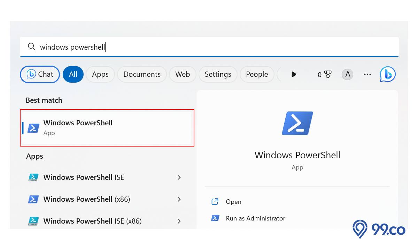Click the Open external-link icon

[x=215, y=201]
